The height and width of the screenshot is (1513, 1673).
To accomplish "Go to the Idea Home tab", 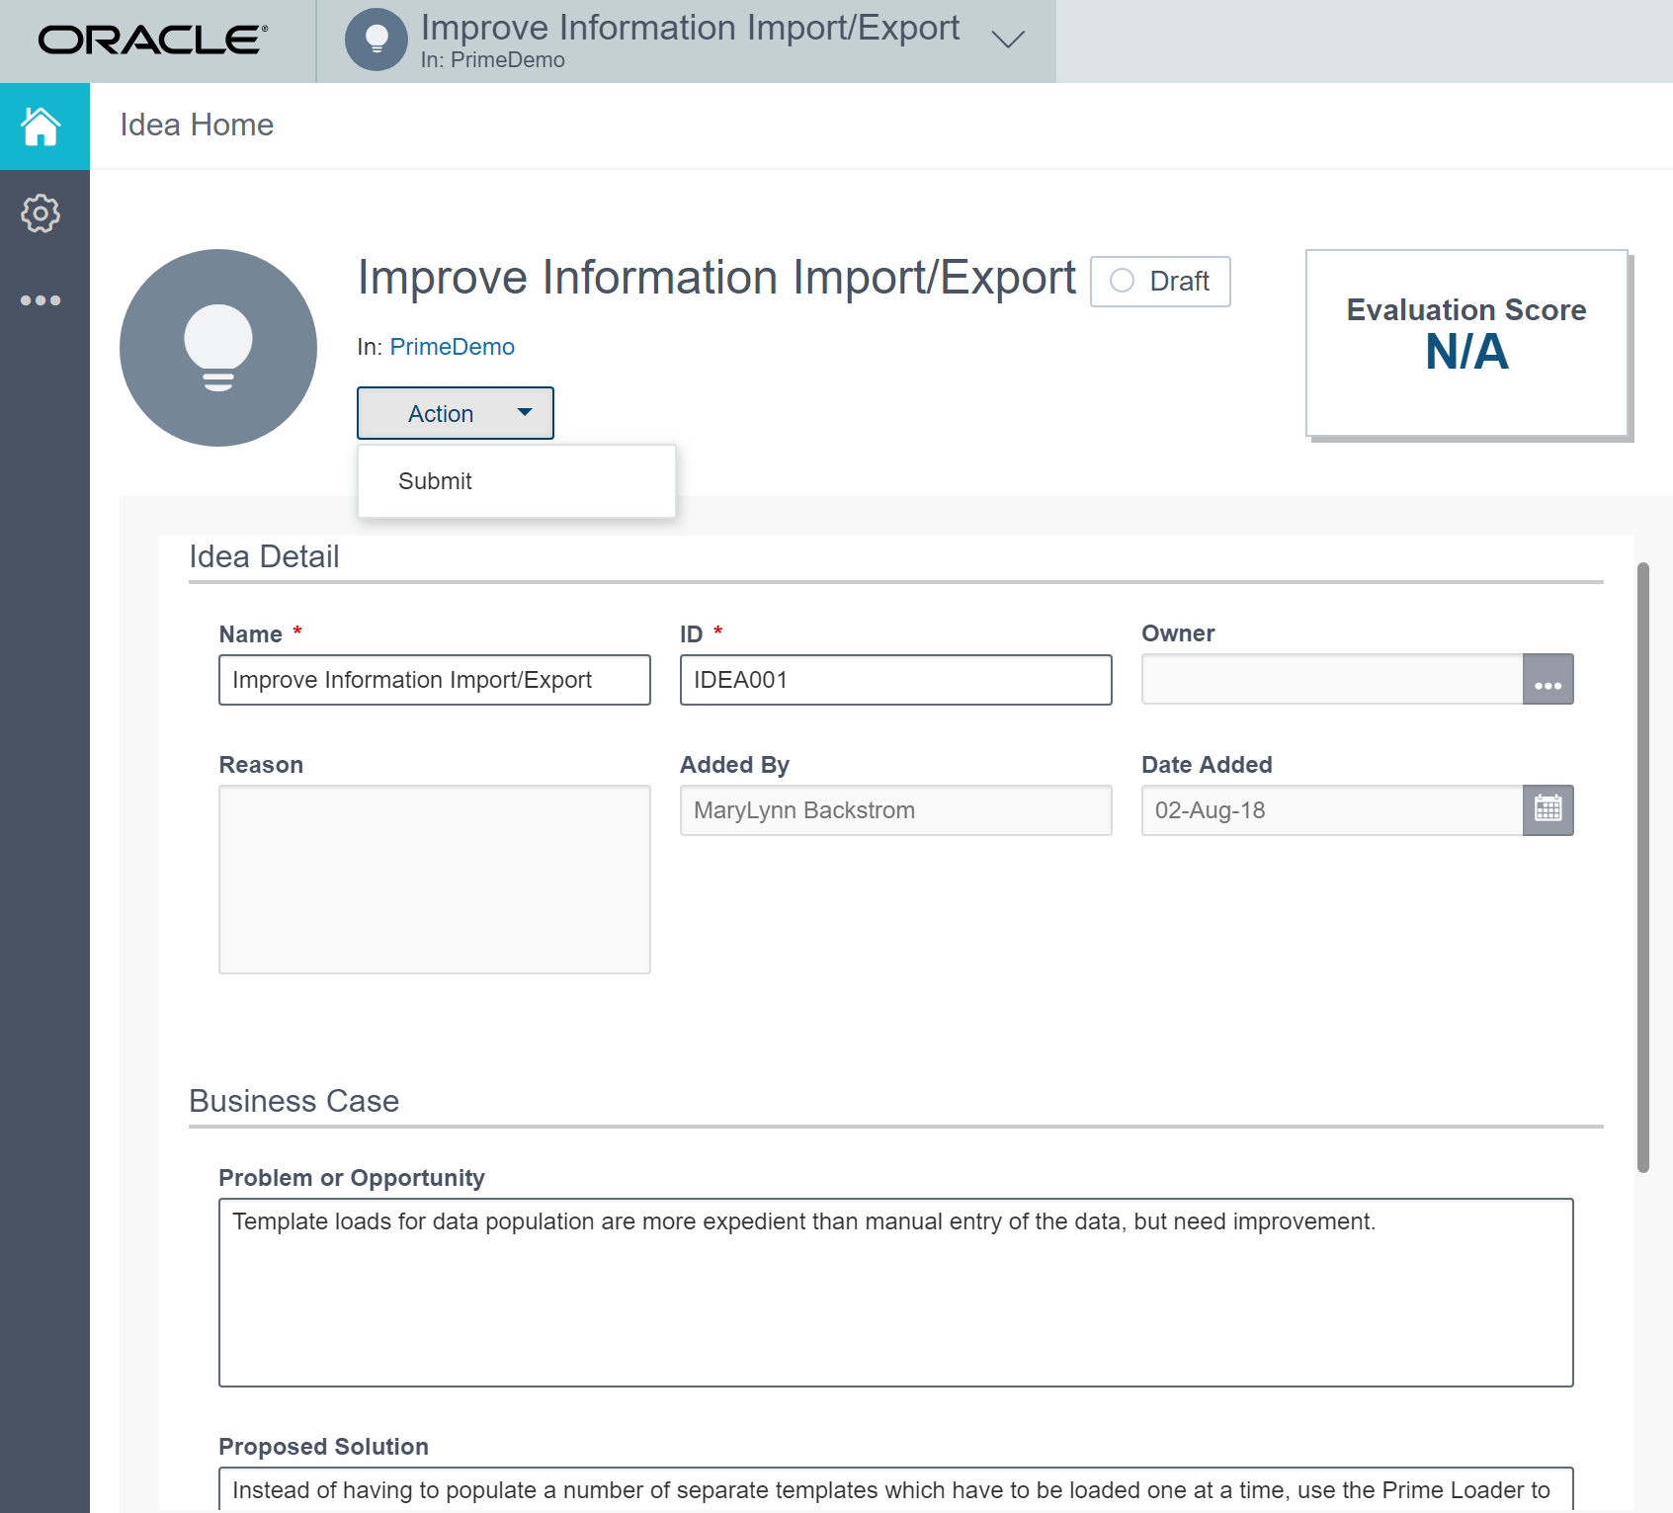I will (196, 125).
